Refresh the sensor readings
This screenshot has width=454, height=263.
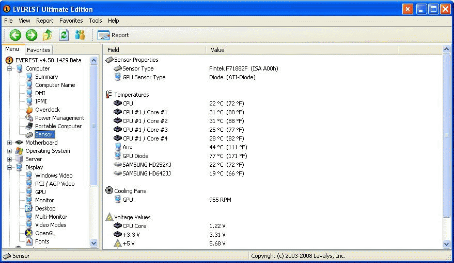pyautogui.click(x=64, y=35)
